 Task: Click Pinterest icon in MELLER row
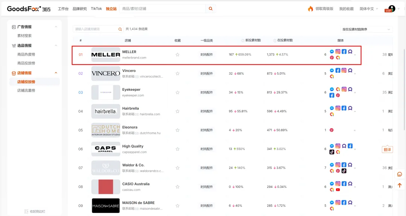pos(332,58)
